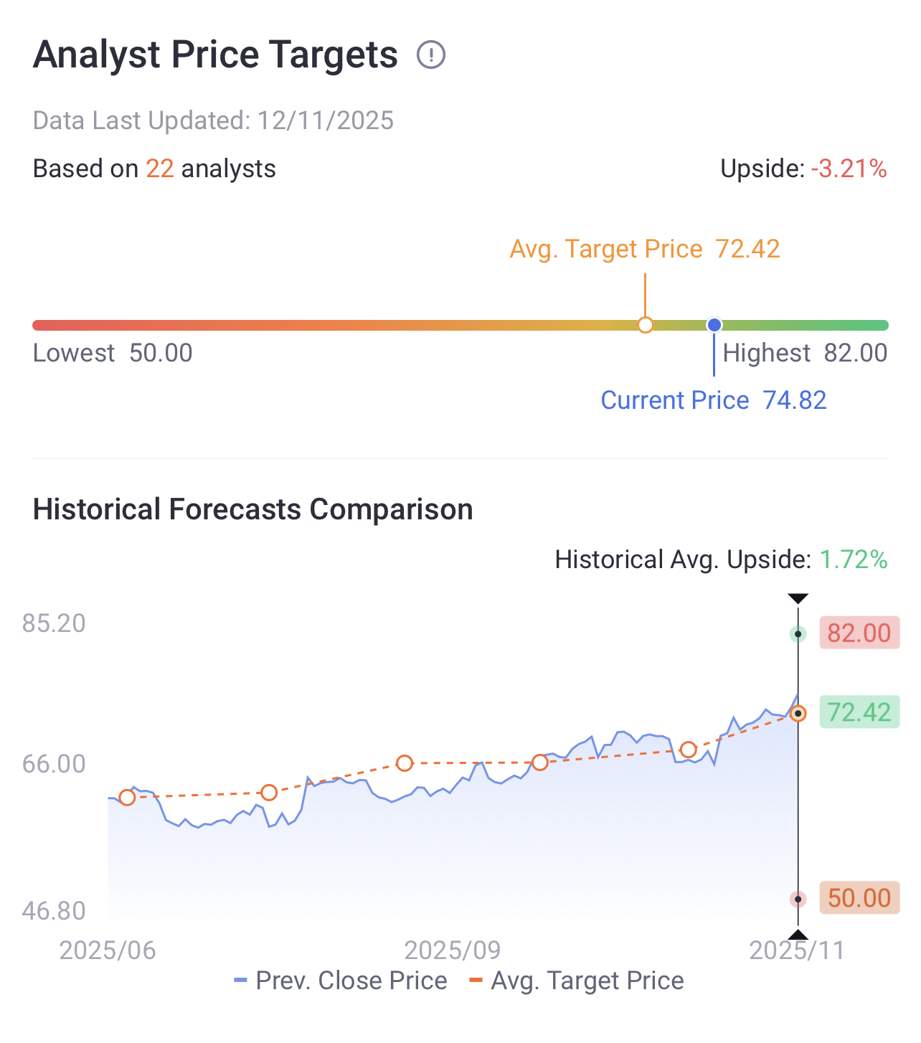Click the info icon beside Analyst Price Targets

pos(431,55)
